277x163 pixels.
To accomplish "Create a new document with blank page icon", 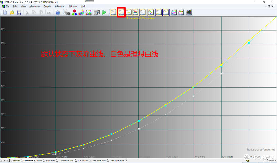I will pyautogui.click(x=5, y=12).
